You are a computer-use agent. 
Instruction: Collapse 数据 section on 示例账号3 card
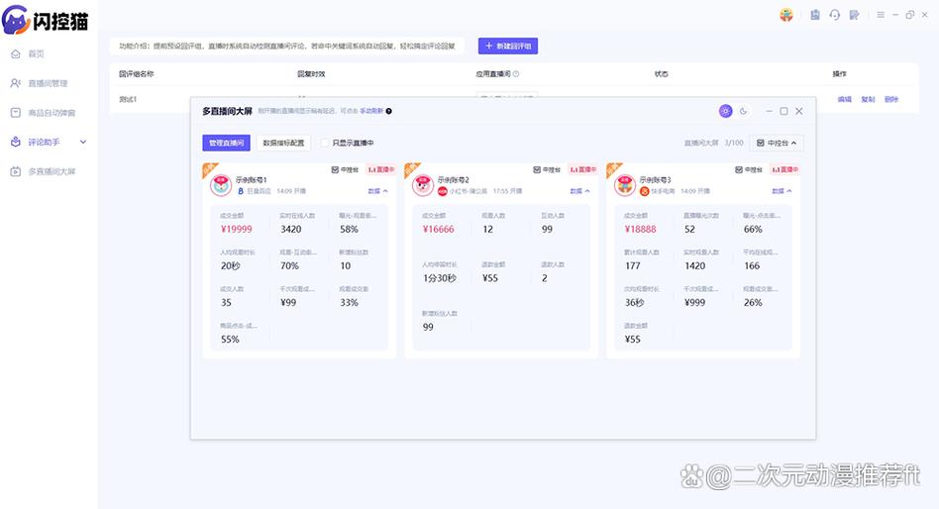coord(782,191)
